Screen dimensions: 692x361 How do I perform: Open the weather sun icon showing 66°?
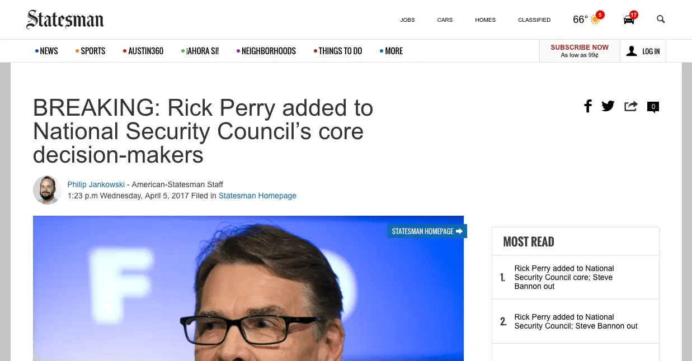595,20
